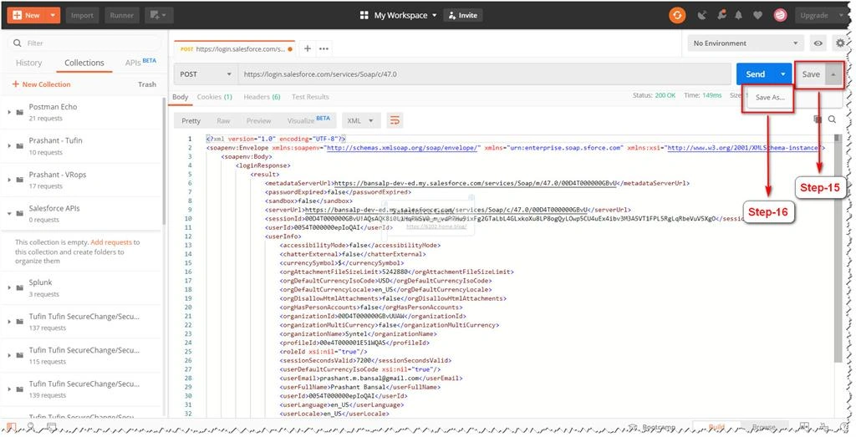
Task: Open manage environments gear icon
Action: click(x=840, y=43)
